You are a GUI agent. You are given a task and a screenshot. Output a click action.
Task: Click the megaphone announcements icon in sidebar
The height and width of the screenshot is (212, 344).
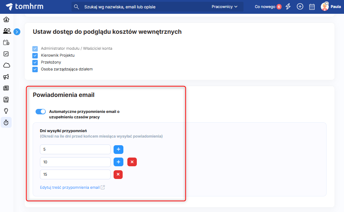point(6,77)
